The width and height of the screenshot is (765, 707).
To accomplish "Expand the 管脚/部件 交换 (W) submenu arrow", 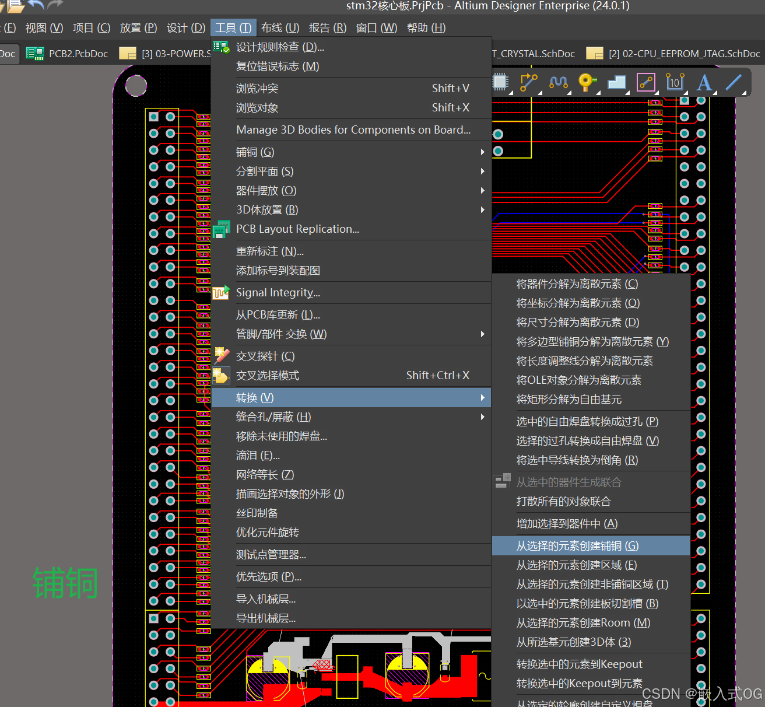I will [482, 334].
